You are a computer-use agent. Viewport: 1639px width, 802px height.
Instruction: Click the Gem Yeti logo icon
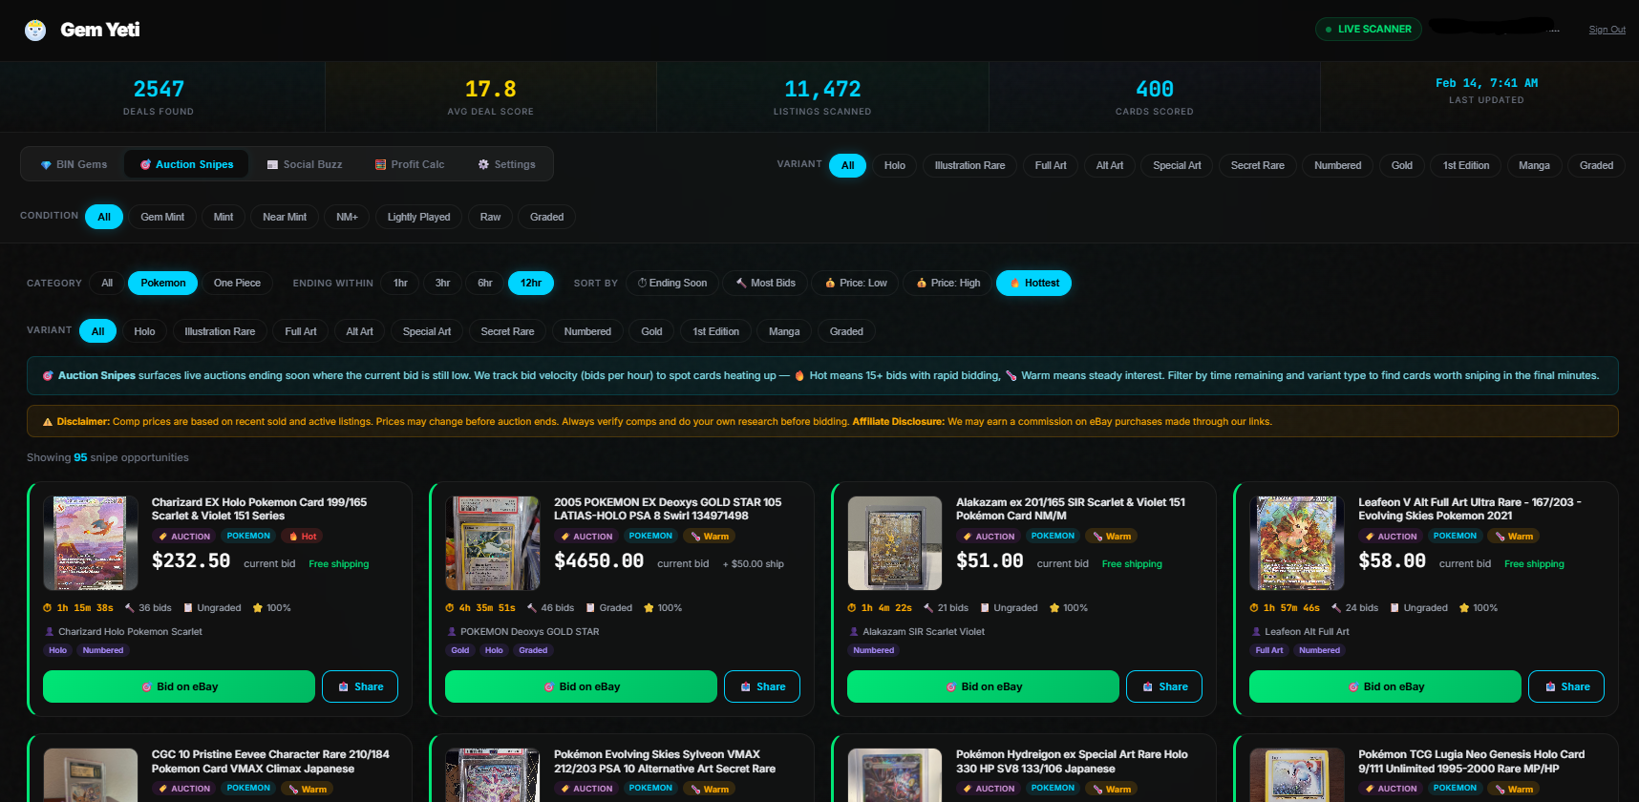(35, 31)
